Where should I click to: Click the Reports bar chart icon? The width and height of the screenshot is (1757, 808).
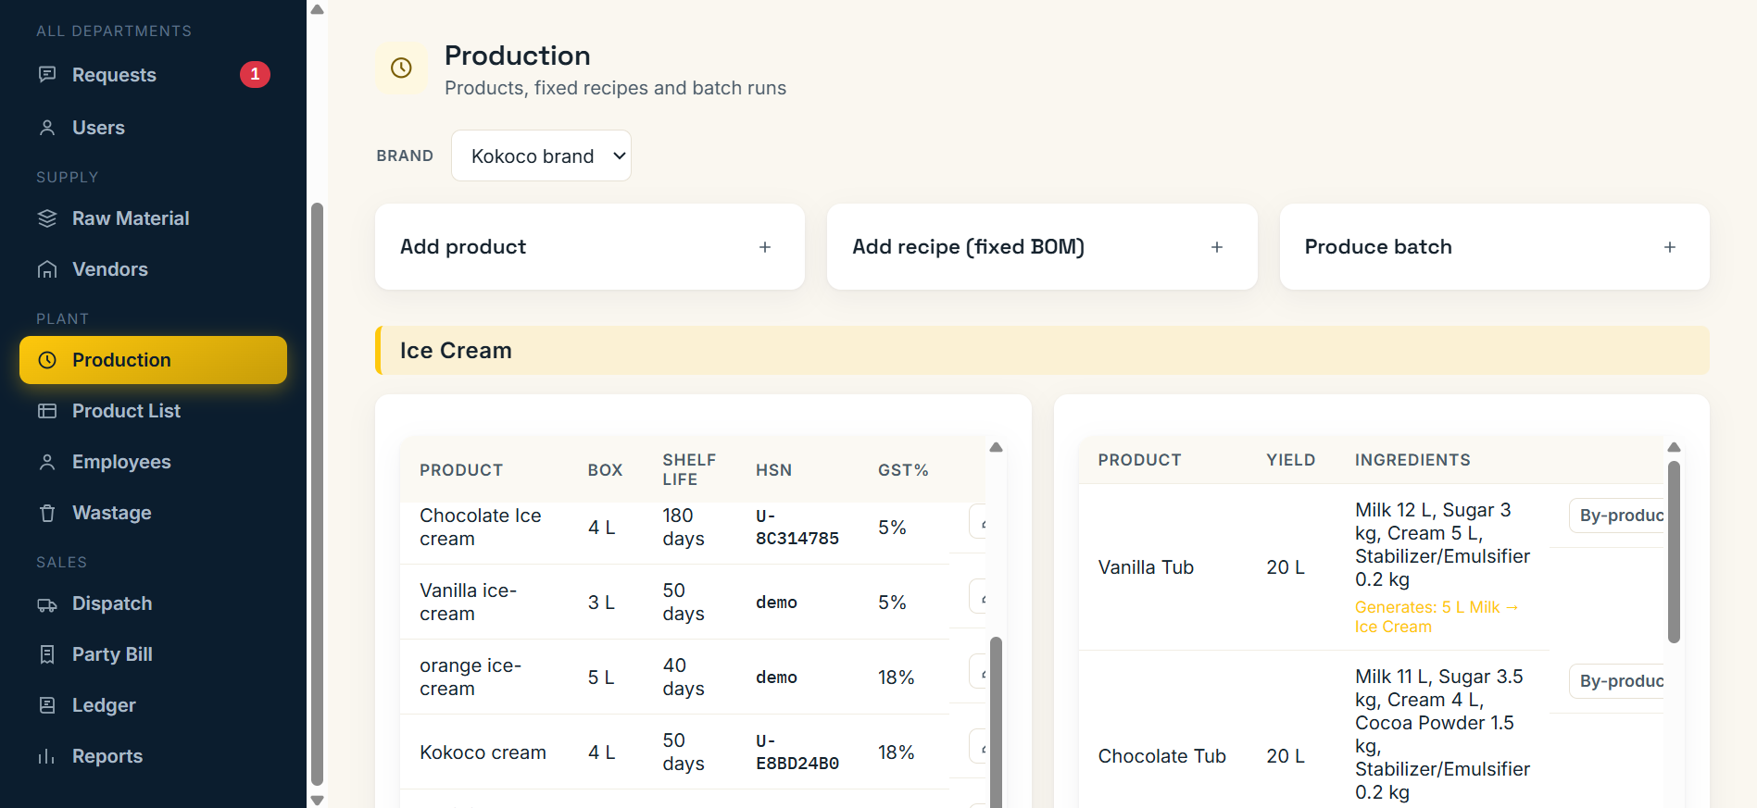click(47, 756)
